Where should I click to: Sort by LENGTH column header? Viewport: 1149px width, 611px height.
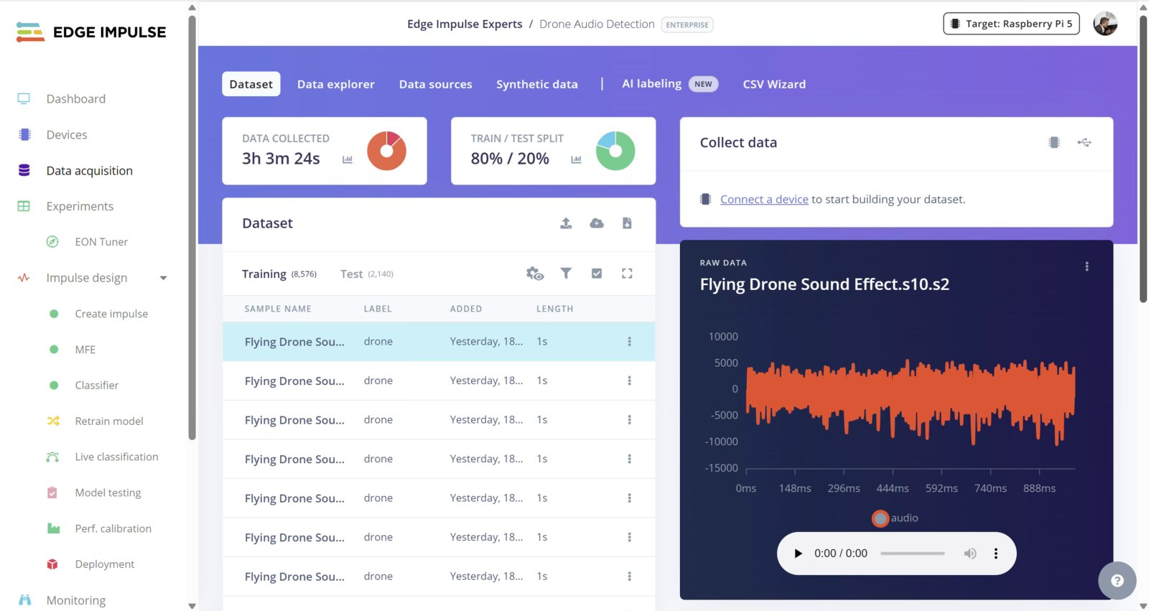555,309
